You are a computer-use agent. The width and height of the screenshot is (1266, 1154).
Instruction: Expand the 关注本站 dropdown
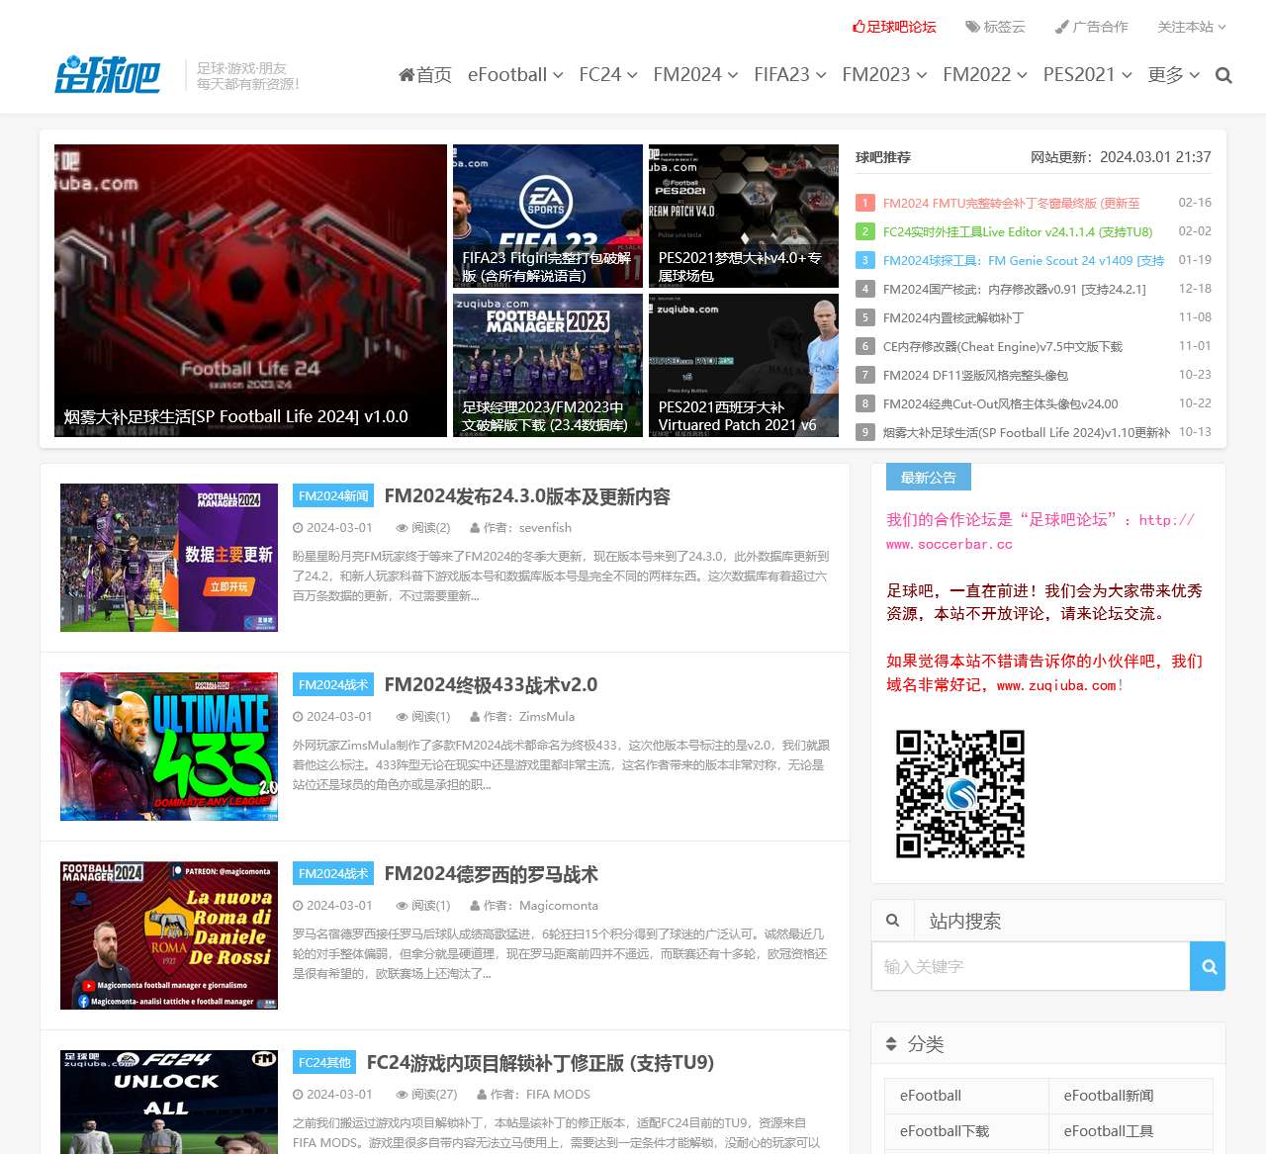click(1191, 27)
